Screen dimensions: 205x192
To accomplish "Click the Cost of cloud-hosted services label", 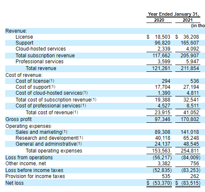I will point(51,93).
